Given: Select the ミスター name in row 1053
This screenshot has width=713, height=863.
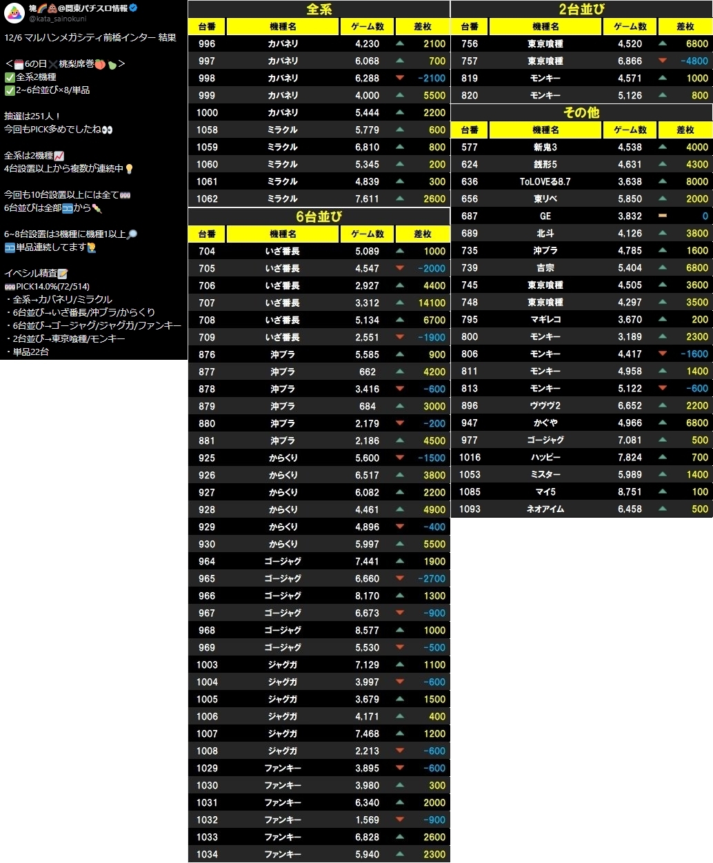Looking at the screenshot, I should click(x=545, y=474).
